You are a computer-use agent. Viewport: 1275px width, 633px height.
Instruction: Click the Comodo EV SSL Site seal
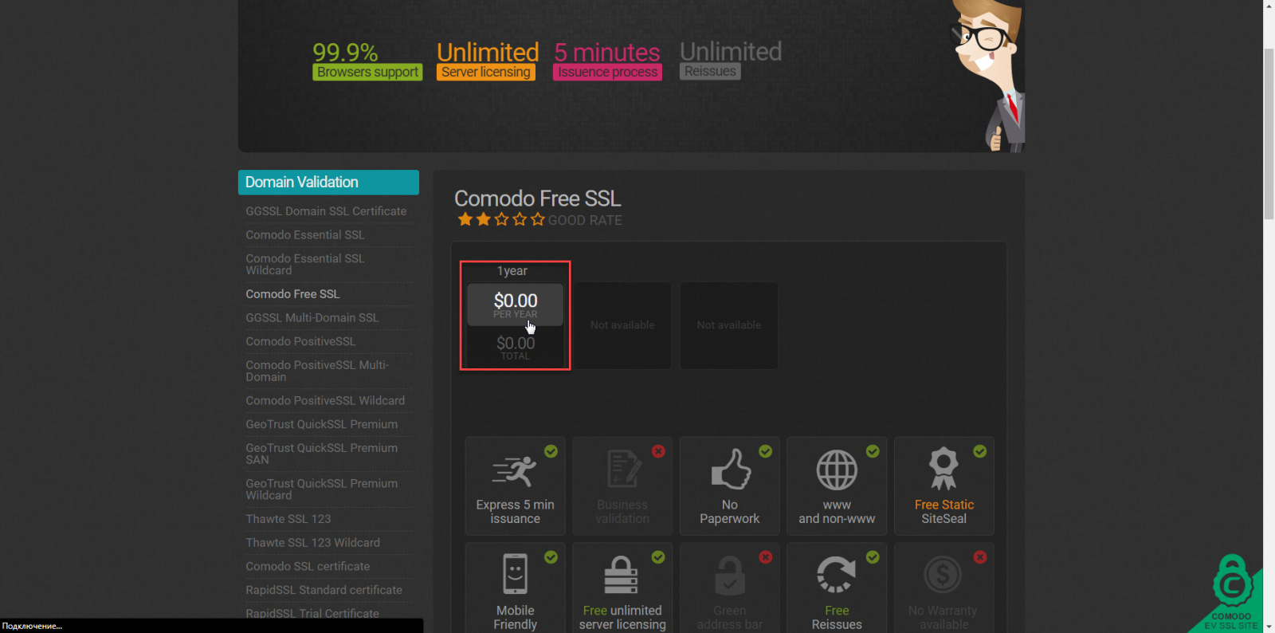(x=1232, y=594)
